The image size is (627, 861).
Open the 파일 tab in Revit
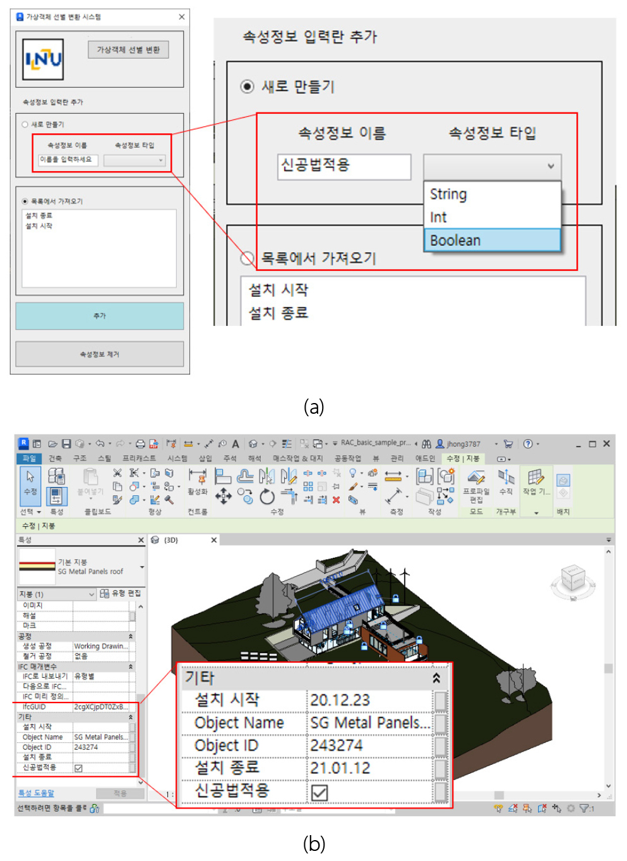29,459
